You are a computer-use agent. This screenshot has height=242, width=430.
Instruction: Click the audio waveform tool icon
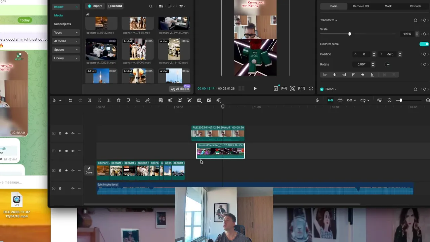pos(219,100)
